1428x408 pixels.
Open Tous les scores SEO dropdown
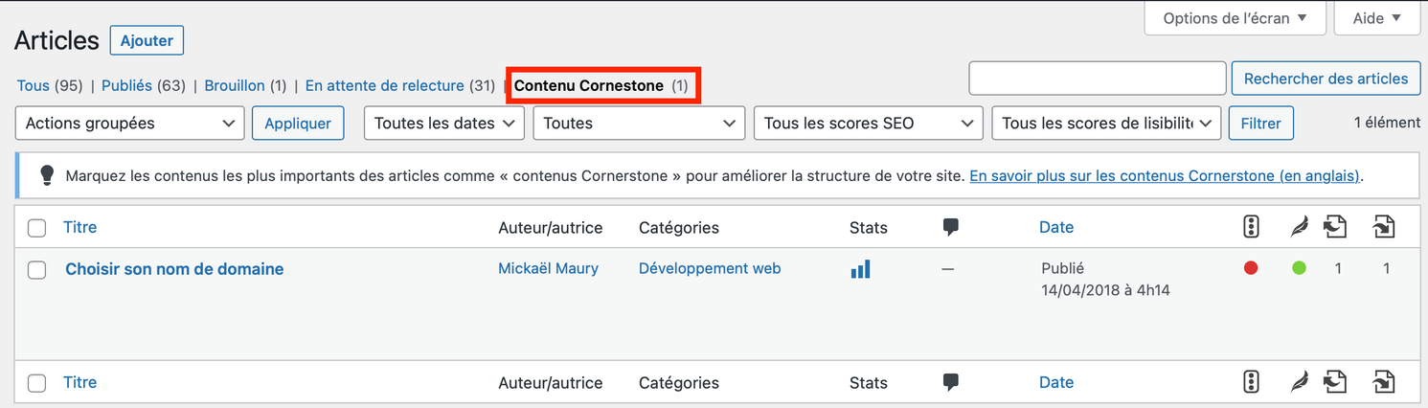868,123
